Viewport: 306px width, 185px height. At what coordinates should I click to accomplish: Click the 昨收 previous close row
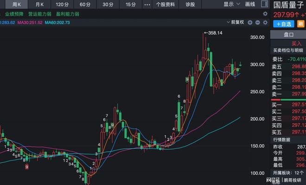point(289,147)
